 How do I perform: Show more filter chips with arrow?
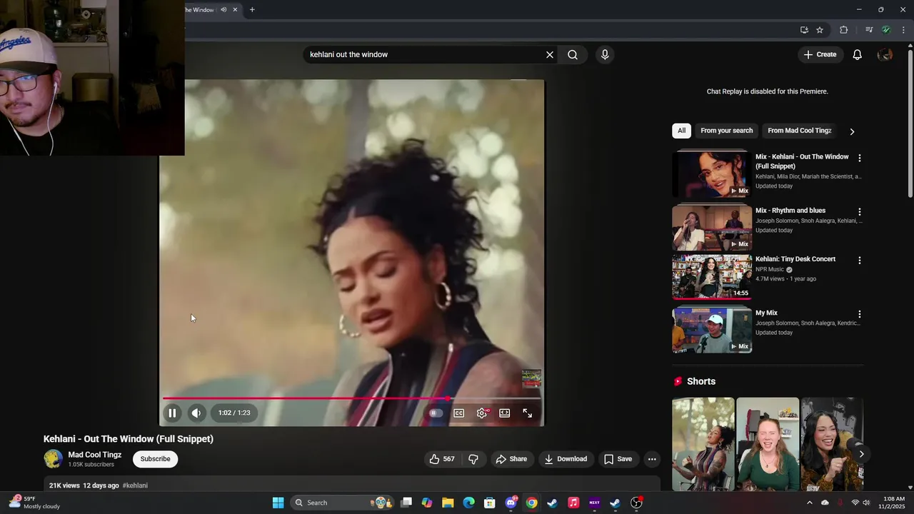[852, 131]
